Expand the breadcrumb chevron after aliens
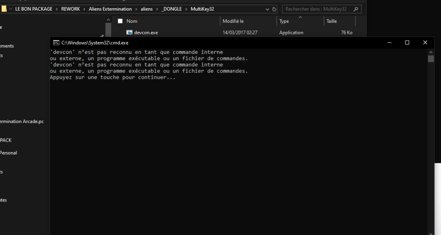The width and height of the screenshot is (441, 235). tap(157, 9)
